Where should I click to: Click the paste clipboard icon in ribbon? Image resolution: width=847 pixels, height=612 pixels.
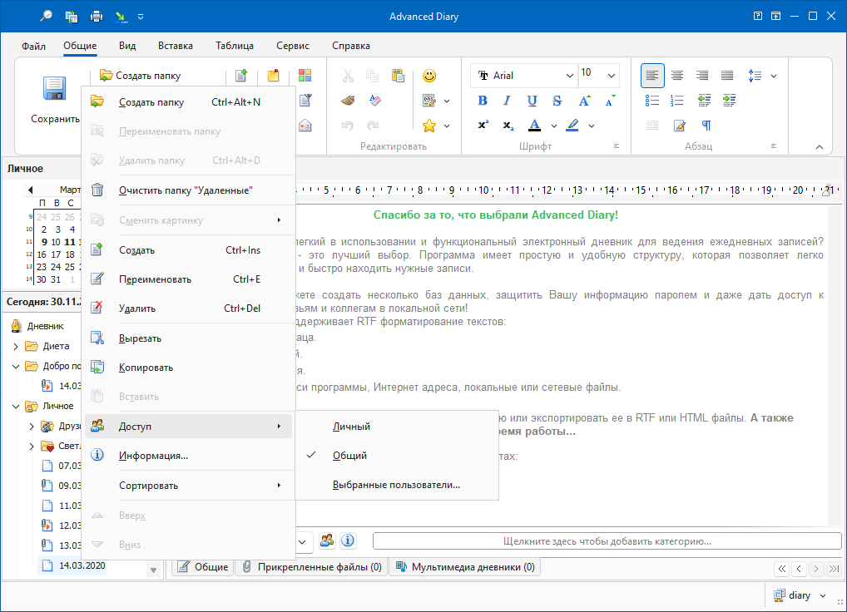398,76
